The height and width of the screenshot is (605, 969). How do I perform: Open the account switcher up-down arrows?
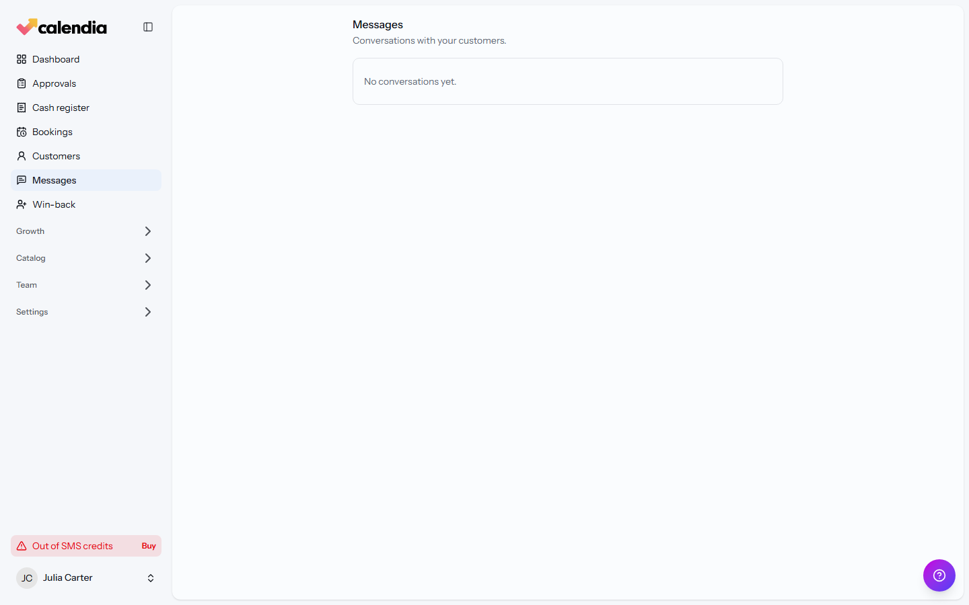(151, 578)
